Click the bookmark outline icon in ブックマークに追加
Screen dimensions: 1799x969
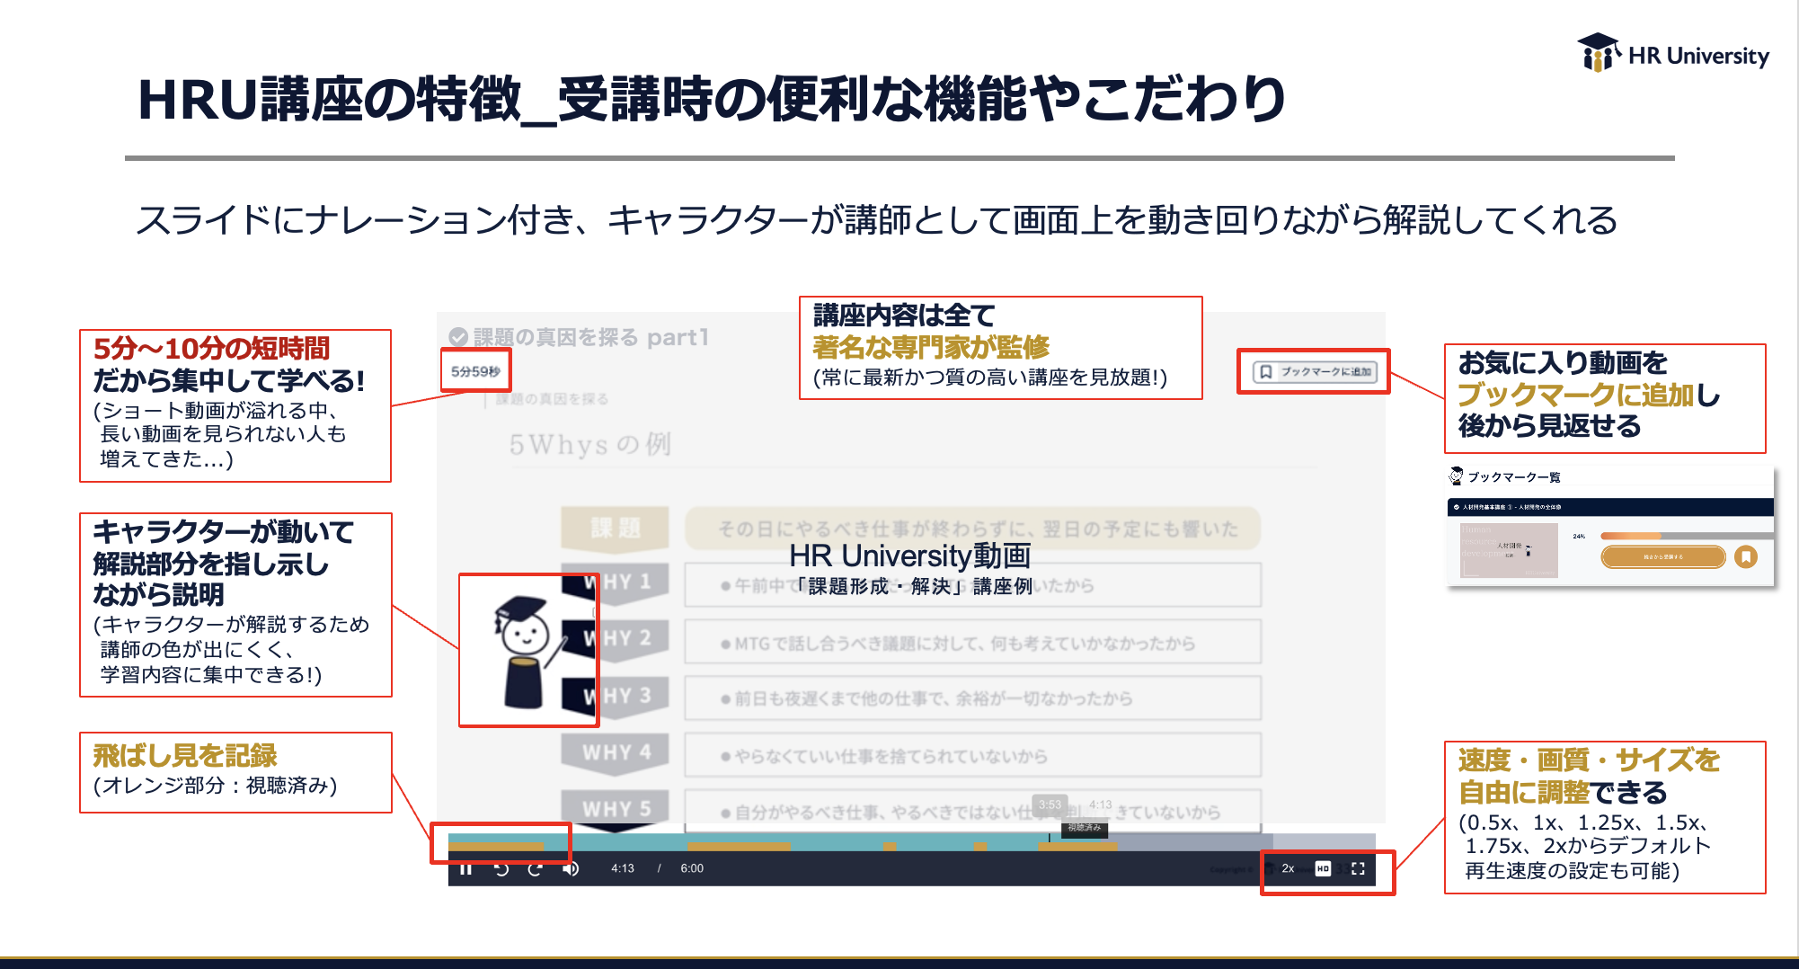pos(1266,372)
